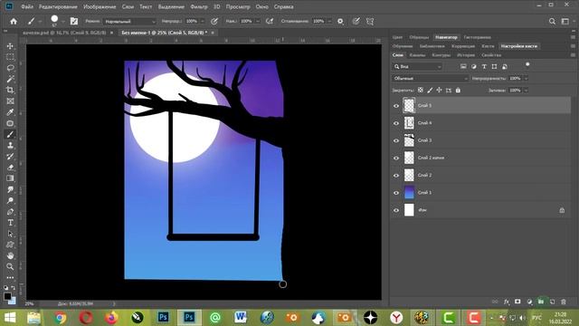Open the workspace switcher icon
The width and height of the screenshot is (579, 326).
[565, 22]
